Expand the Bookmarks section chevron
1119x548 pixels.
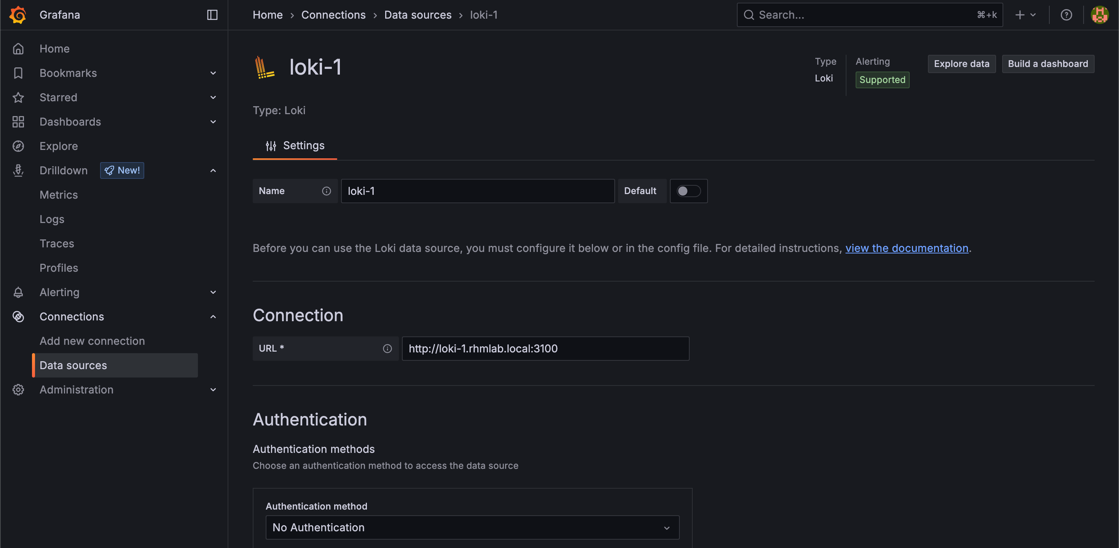click(213, 73)
